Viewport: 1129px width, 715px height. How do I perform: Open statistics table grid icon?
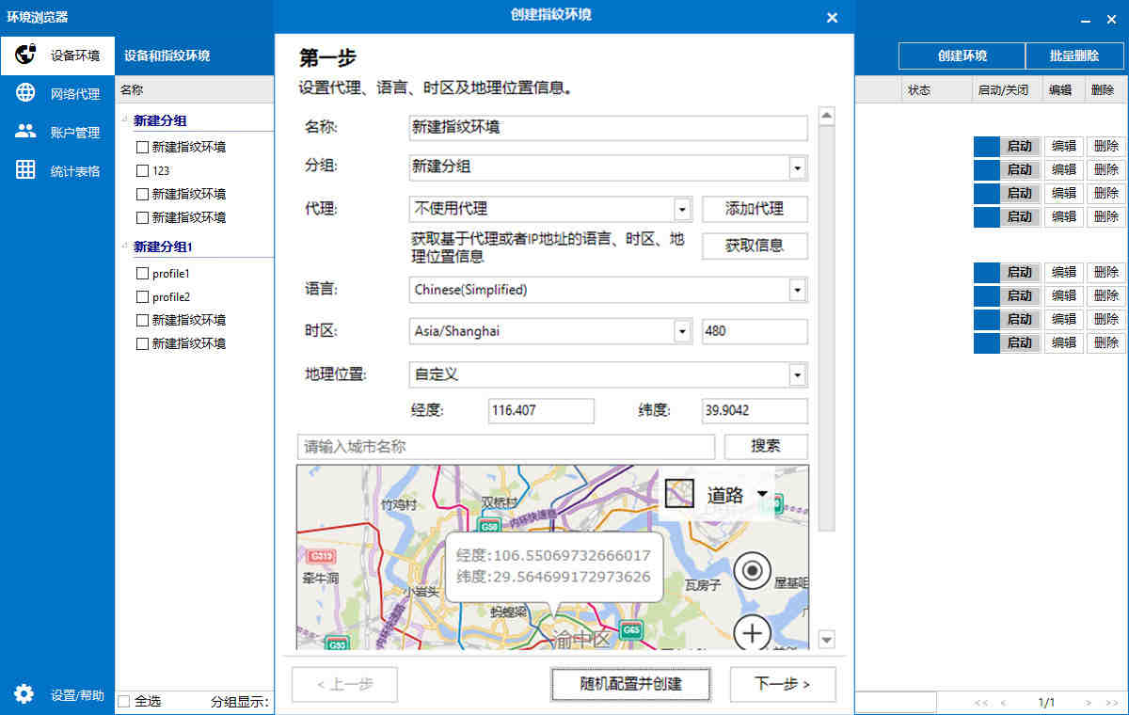pos(25,170)
